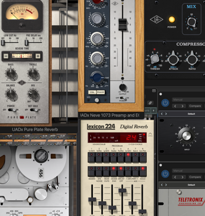Screen dimensions: 205x216
Task: Click the question mark help icon
Action: 153,111
